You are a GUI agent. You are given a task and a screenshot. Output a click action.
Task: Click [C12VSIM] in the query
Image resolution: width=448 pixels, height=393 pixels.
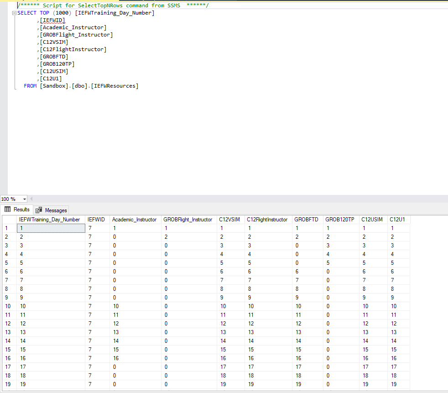coord(54,42)
